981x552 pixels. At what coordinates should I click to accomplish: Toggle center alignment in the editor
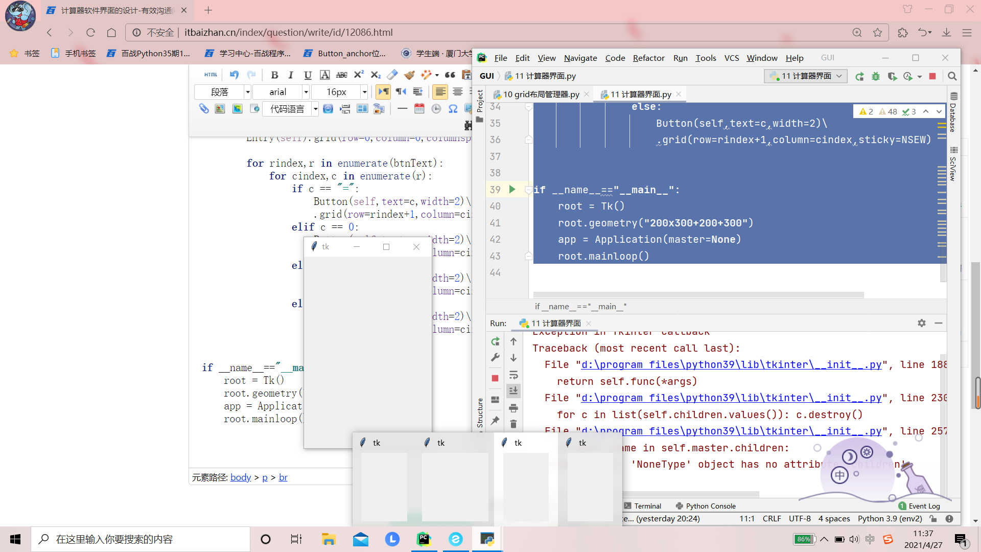(458, 92)
